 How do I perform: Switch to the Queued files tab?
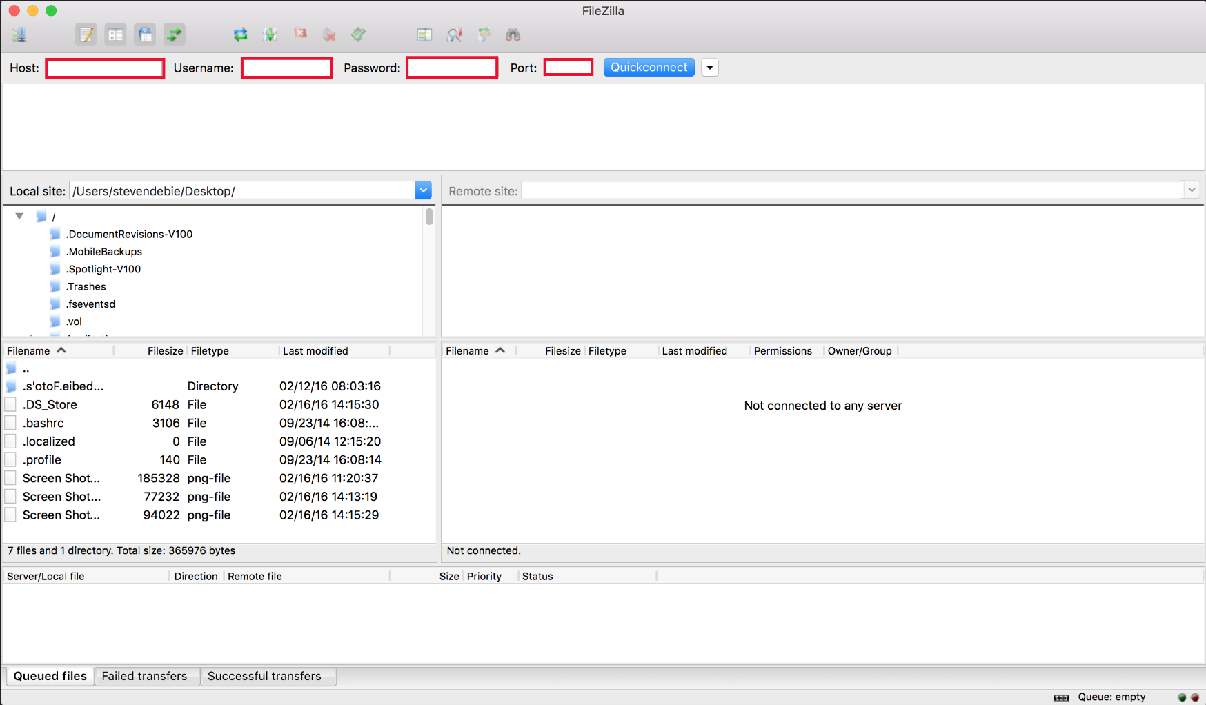point(50,676)
